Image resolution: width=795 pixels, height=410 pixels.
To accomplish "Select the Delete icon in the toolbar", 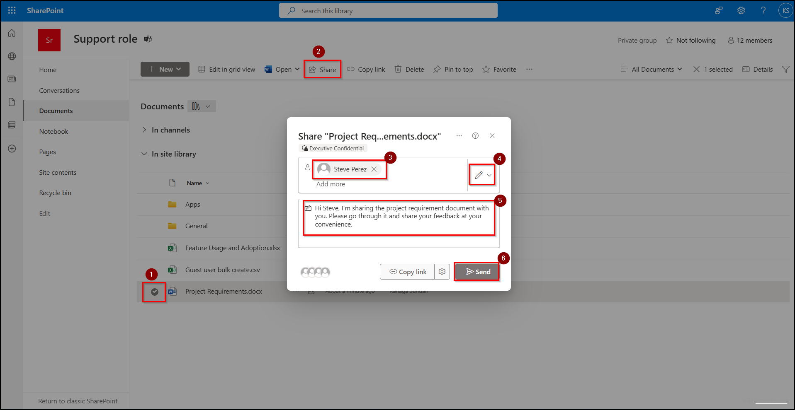I will click(409, 69).
